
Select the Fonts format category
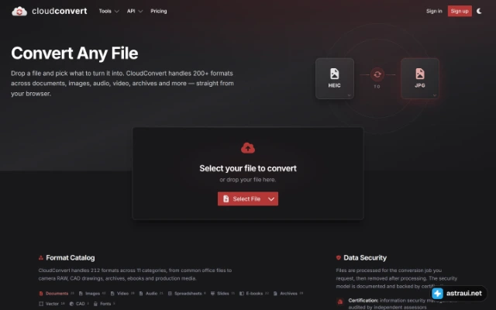click(x=105, y=304)
